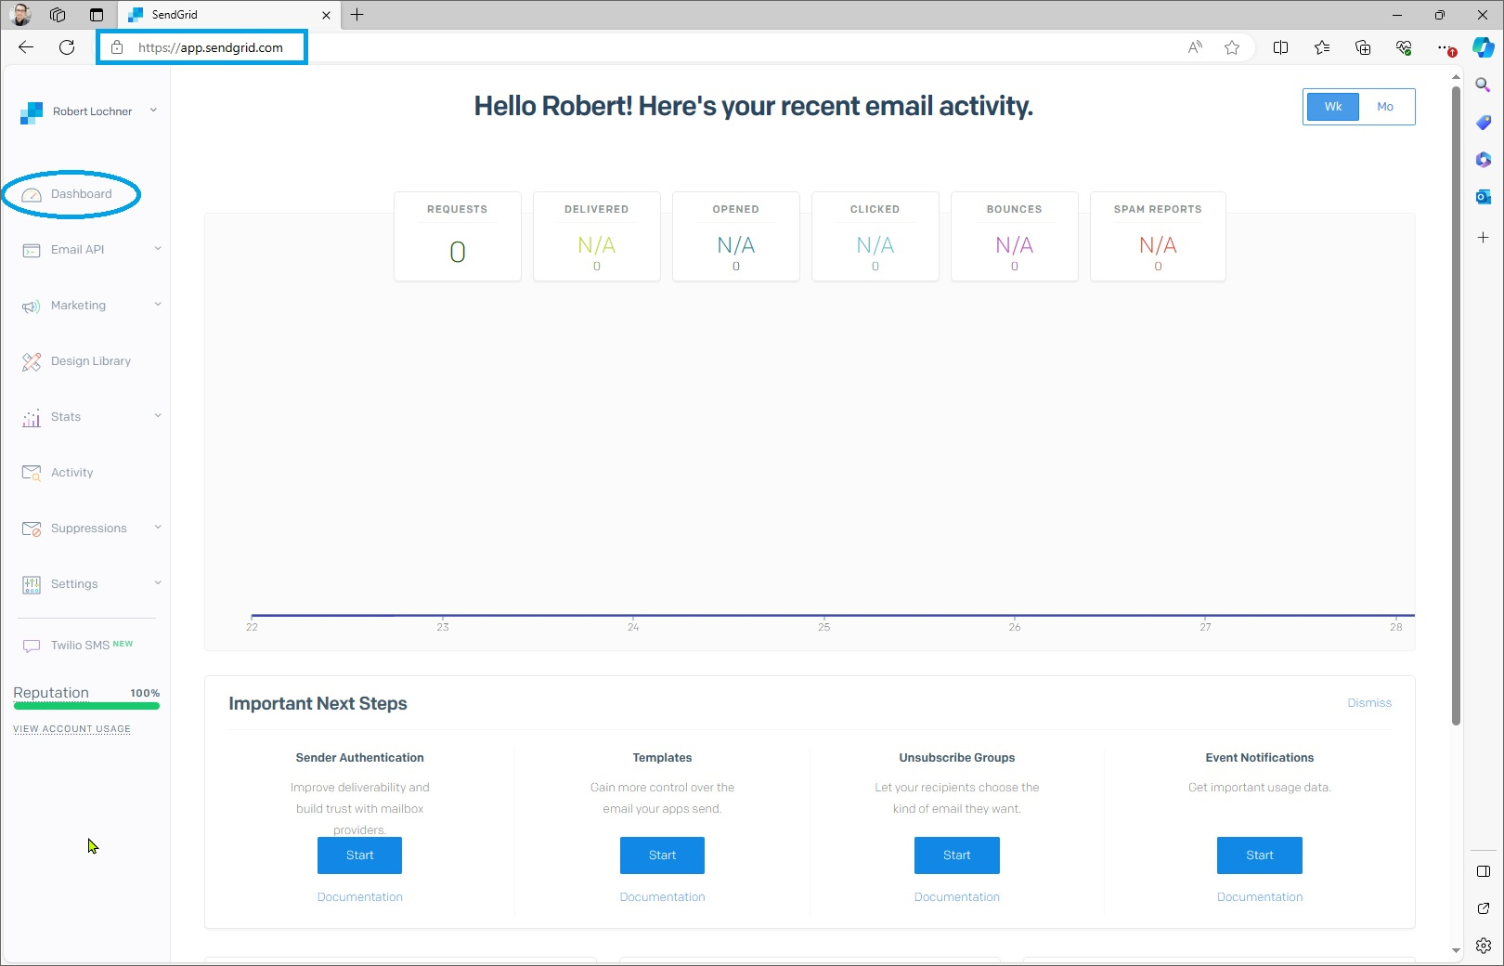Dismiss the Important Next Steps panel
This screenshot has width=1504, height=966.
click(x=1369, y=703)
